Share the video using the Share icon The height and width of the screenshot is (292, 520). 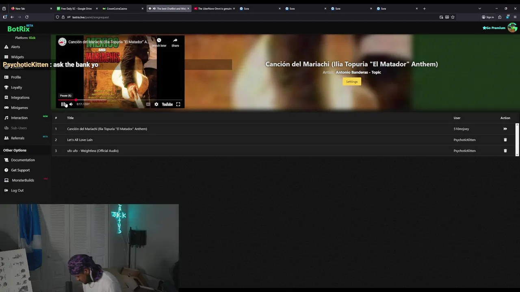[x=175, y=43]
